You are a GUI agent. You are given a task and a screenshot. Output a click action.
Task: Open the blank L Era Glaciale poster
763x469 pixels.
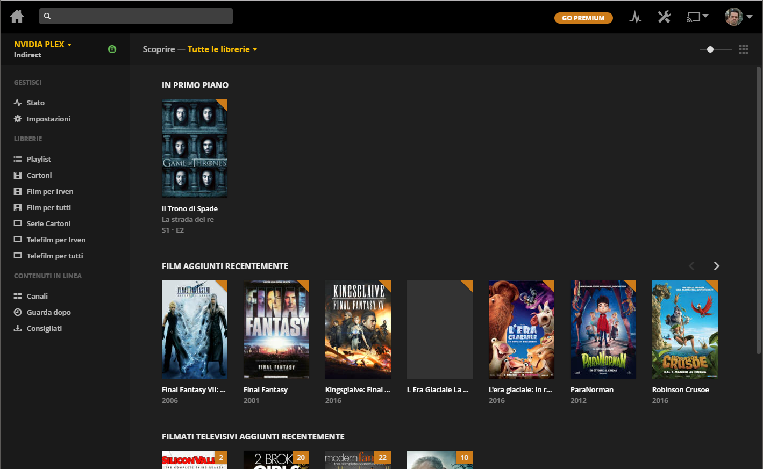coord(440,329)
